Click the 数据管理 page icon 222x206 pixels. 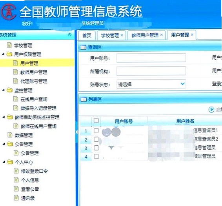[x=10, y=135]
